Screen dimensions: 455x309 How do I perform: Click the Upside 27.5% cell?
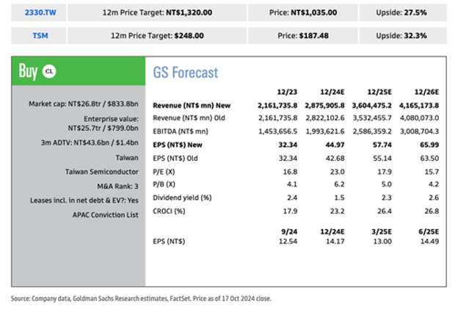(399, 12)
